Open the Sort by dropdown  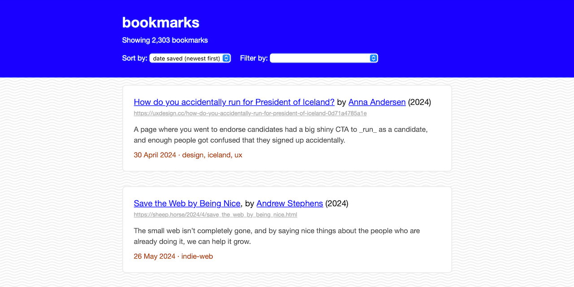point(190,58)
